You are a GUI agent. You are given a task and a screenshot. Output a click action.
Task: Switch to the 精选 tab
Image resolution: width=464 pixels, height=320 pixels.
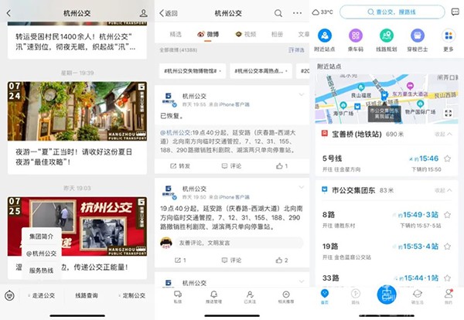click(x=176, y=34)
